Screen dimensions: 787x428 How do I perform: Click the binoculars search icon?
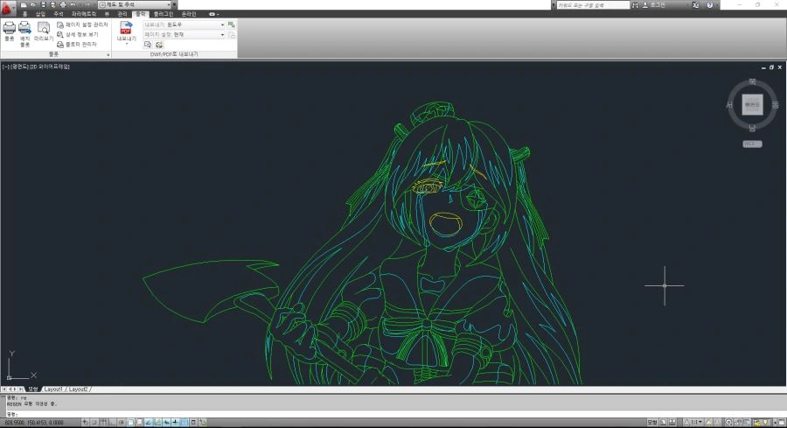635,5
